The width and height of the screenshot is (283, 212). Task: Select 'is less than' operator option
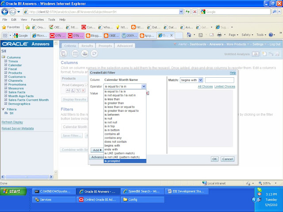point(125,99)
